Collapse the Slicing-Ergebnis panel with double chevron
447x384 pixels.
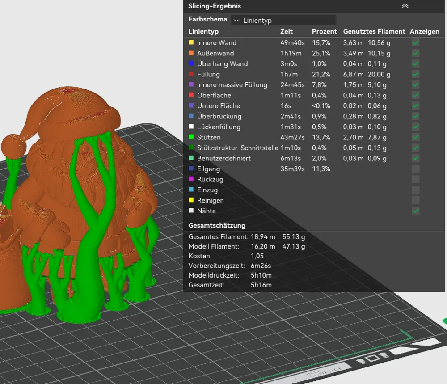click(x=405, y=6)
